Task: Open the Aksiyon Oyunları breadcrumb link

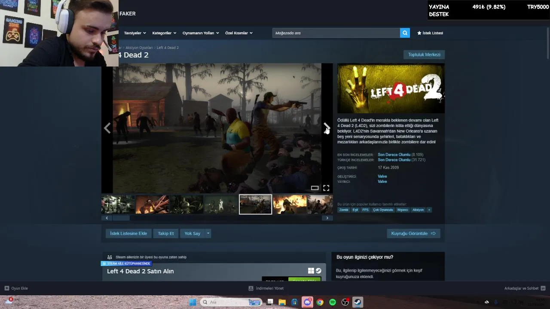Action: 139,48
